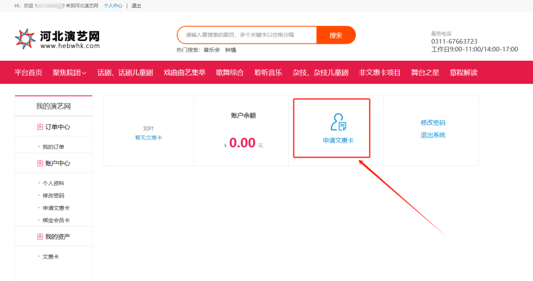Open 绑定会员卡 in the sidebar
This screenshot has width=533, height=281.
tap(56, 220)
